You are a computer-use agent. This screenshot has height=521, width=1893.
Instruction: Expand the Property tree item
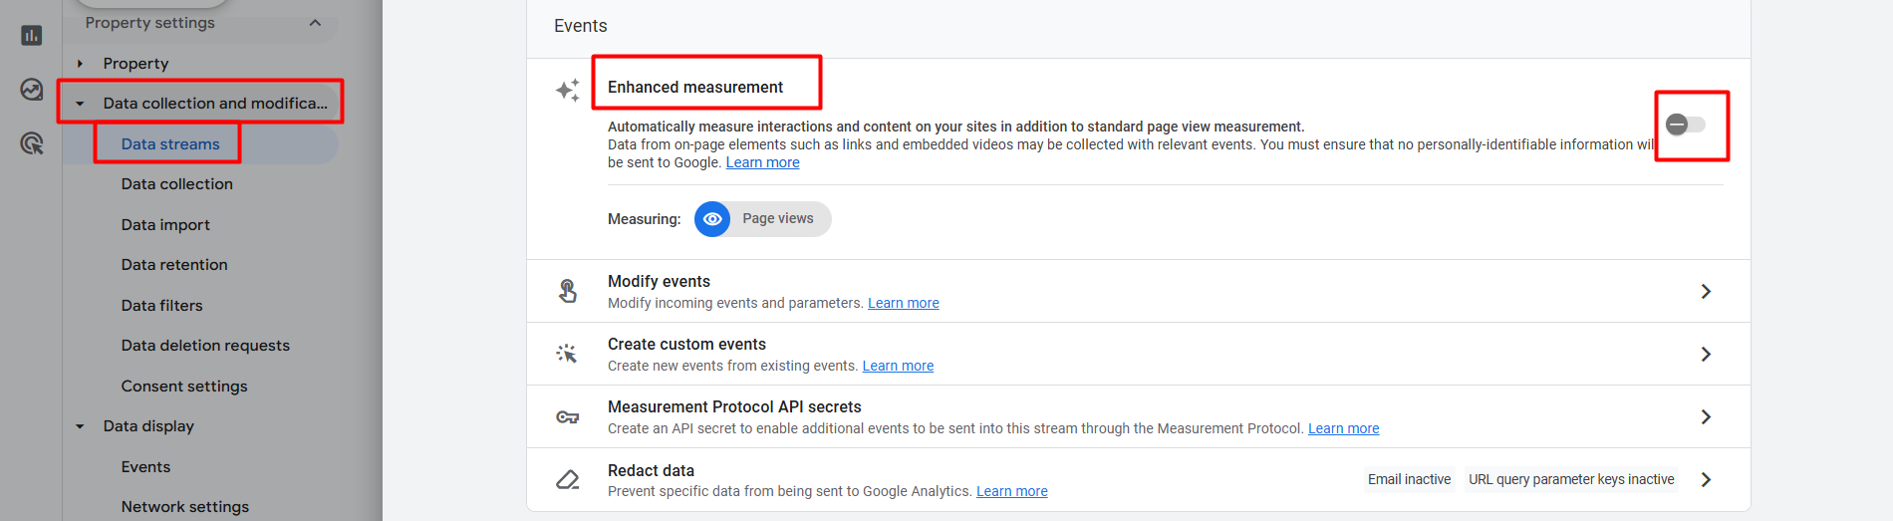tap(81, 64)
